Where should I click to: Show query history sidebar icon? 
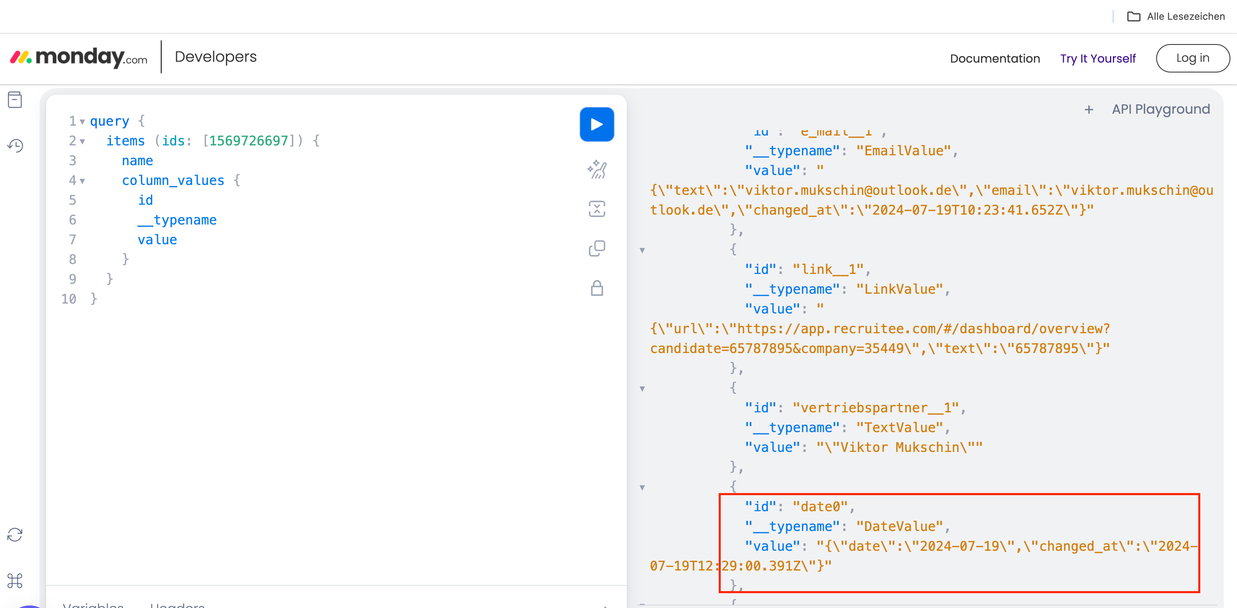tap(15, 145)
